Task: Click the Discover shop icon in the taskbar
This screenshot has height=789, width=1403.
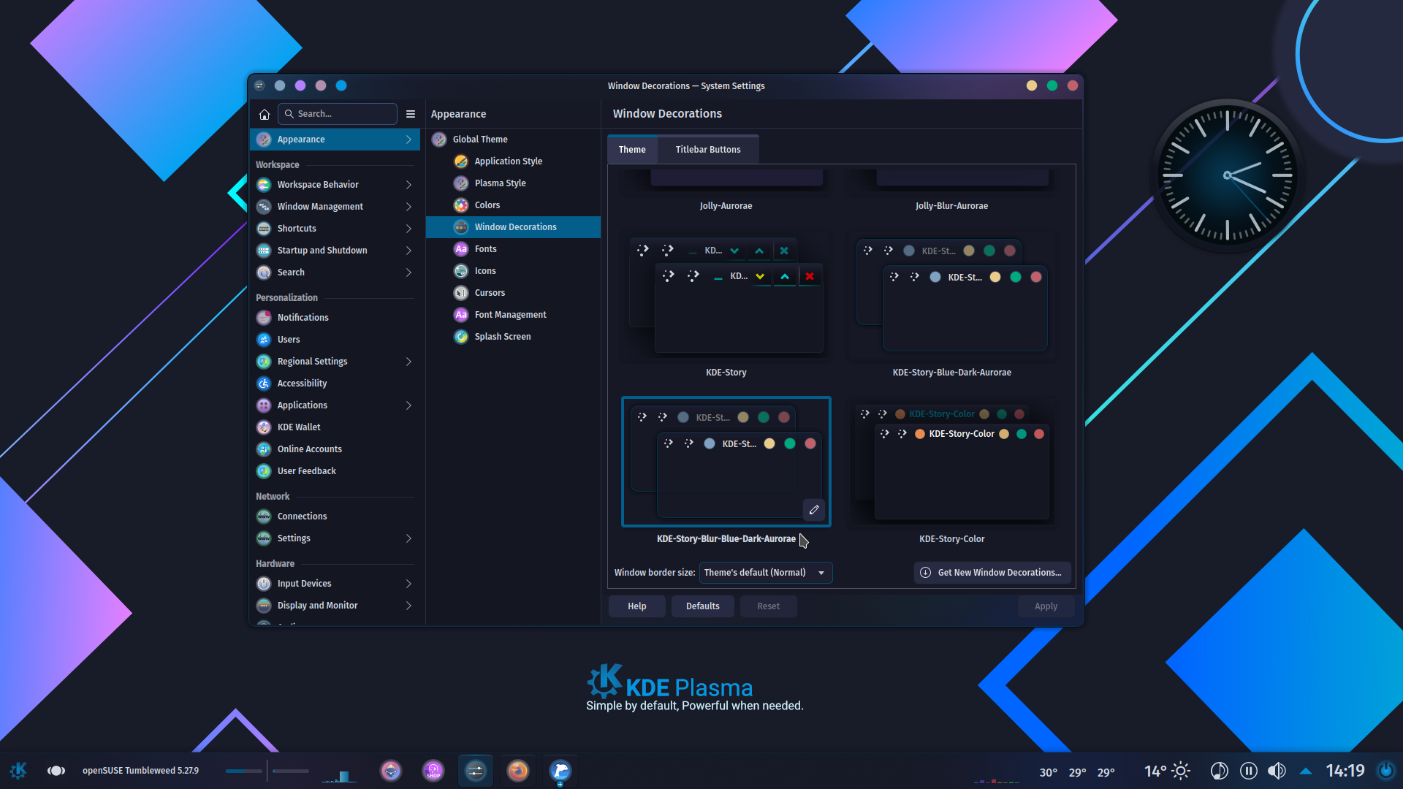Action: (433, 771)
